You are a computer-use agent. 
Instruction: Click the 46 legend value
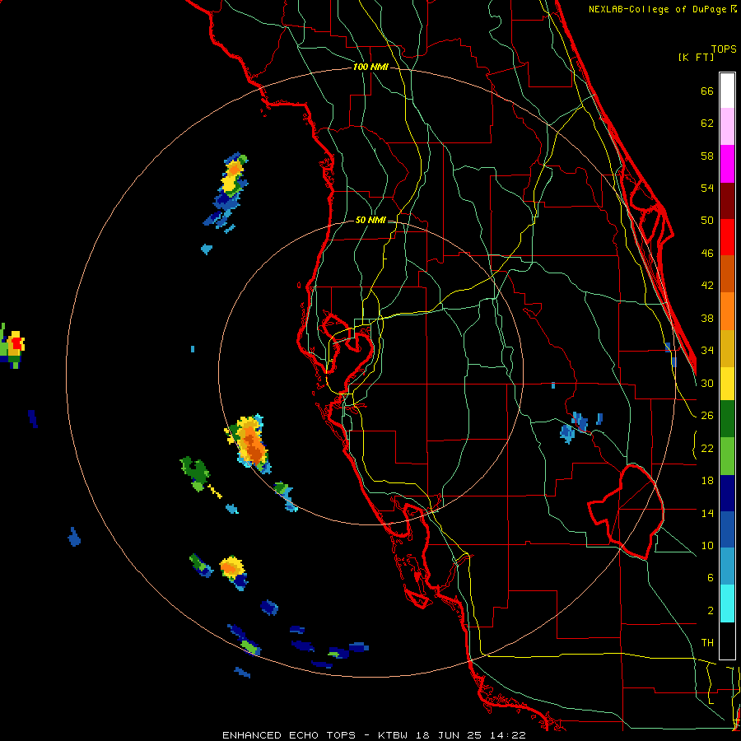(707, 254)
